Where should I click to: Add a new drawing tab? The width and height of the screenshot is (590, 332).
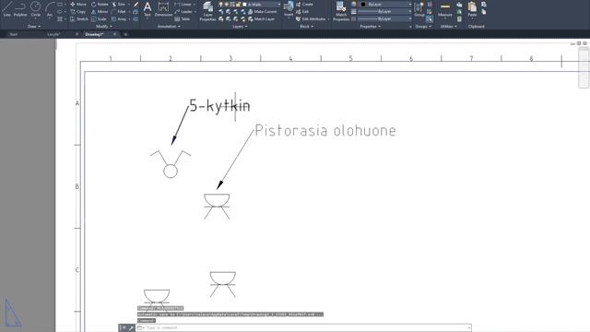tap(125, 34)
